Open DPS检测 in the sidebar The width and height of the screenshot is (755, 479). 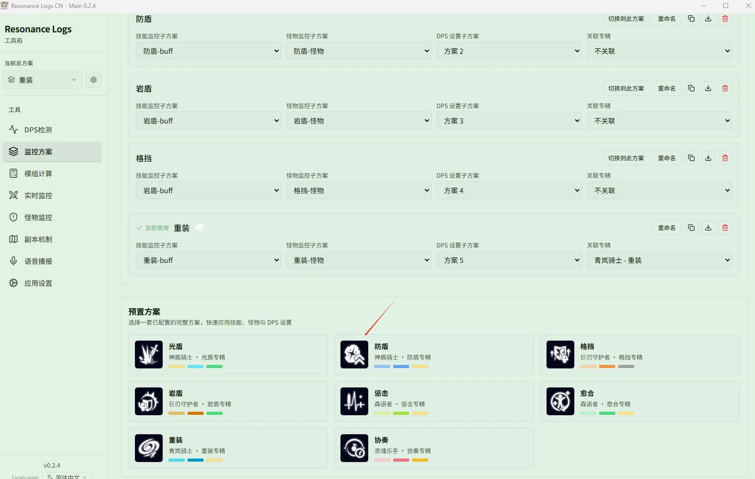52,130
